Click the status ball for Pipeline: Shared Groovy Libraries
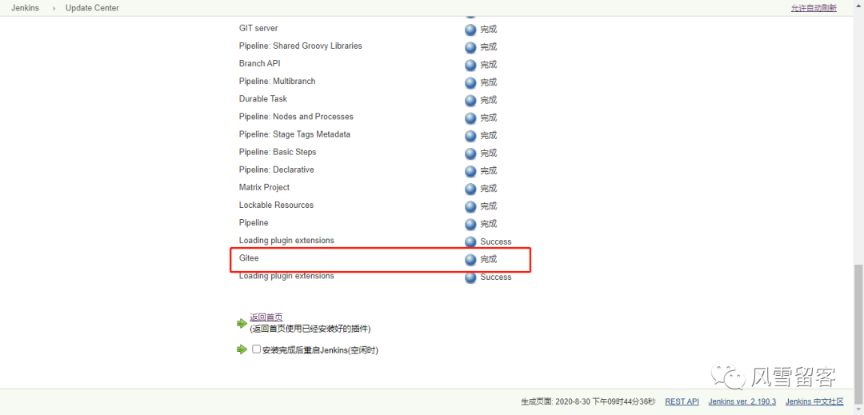This screenshot has height=415, width=864. [x=470, y=47]
